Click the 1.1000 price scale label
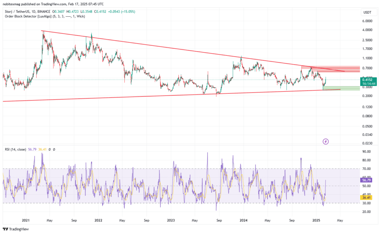The height and width of the screenshot is (234, 381). pos(367,58)
